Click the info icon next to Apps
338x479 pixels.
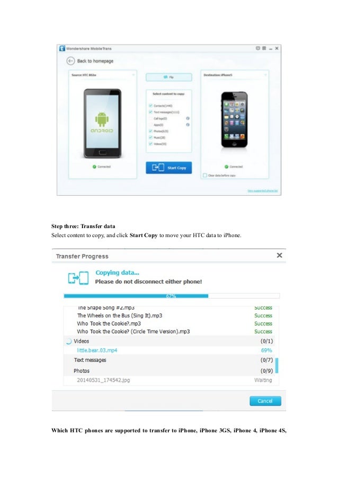point(188,125)
